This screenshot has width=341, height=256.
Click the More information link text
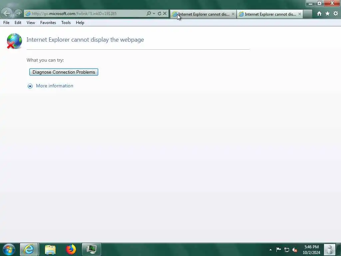tap(55, 86)
